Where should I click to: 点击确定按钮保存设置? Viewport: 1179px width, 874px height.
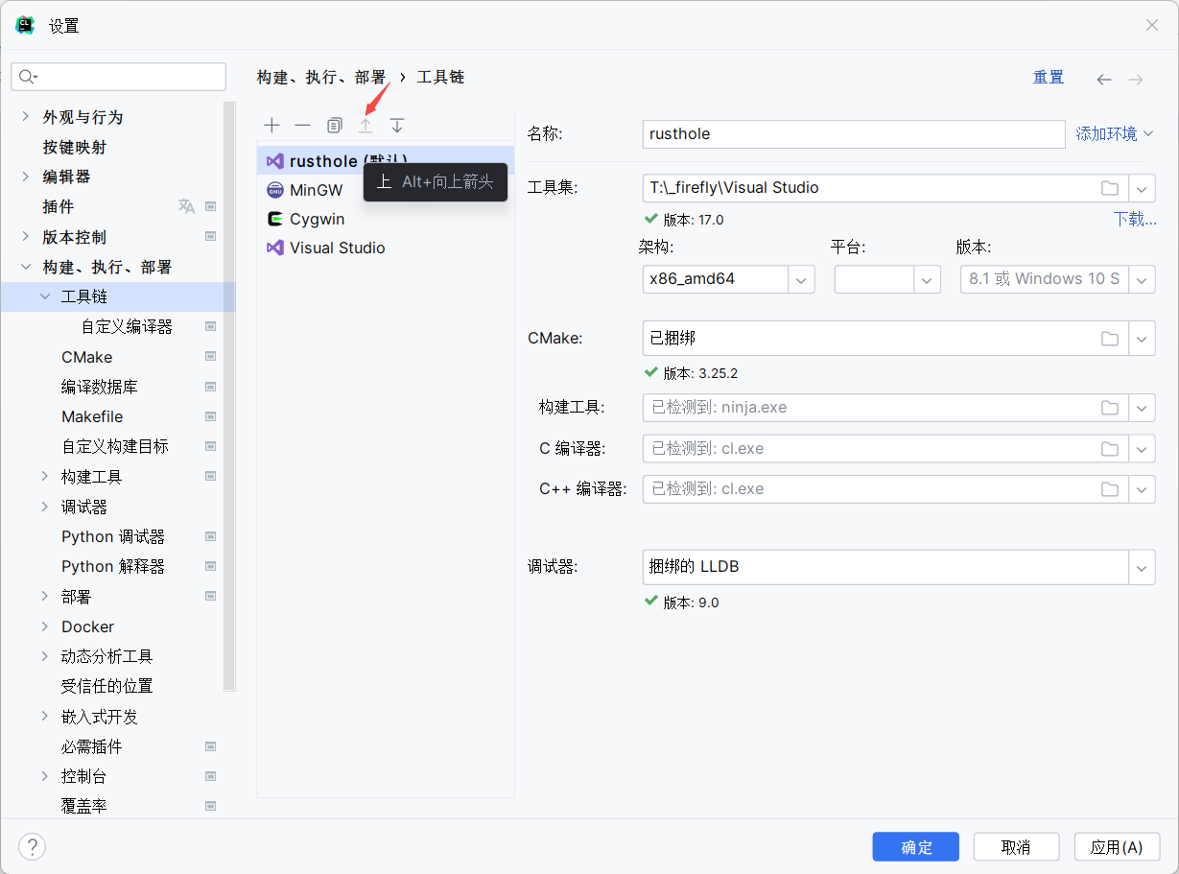[915, 846]
